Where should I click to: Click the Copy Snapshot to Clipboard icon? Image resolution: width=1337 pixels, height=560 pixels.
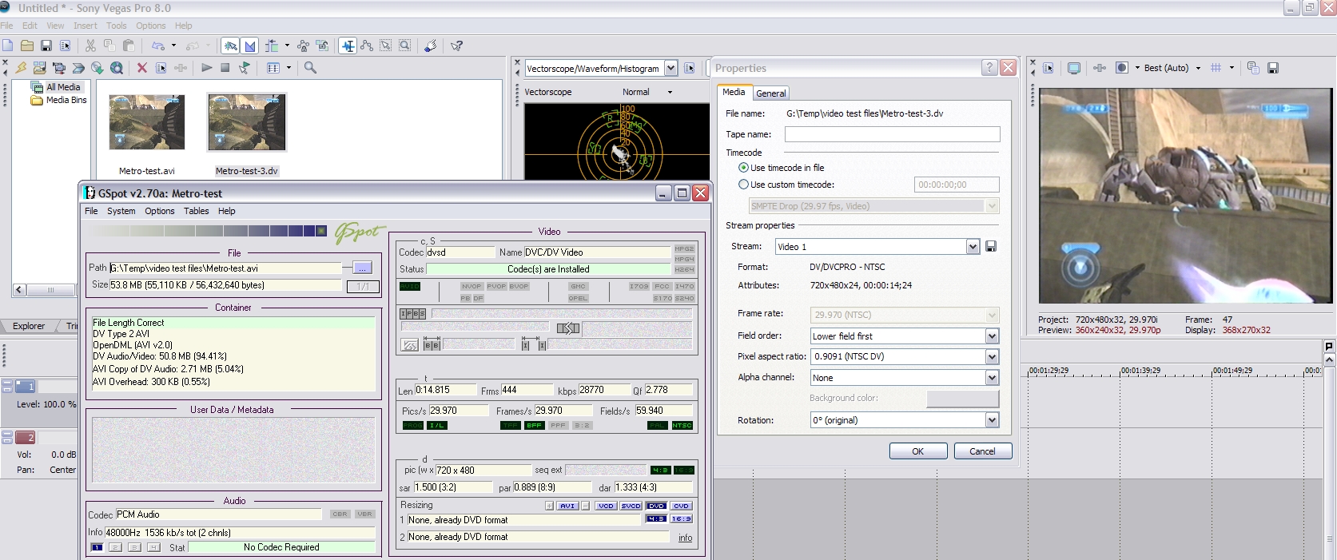[1253, 68]
